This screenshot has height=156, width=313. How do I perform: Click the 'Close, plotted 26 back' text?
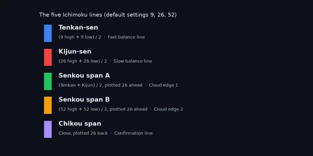click(83, 133)
